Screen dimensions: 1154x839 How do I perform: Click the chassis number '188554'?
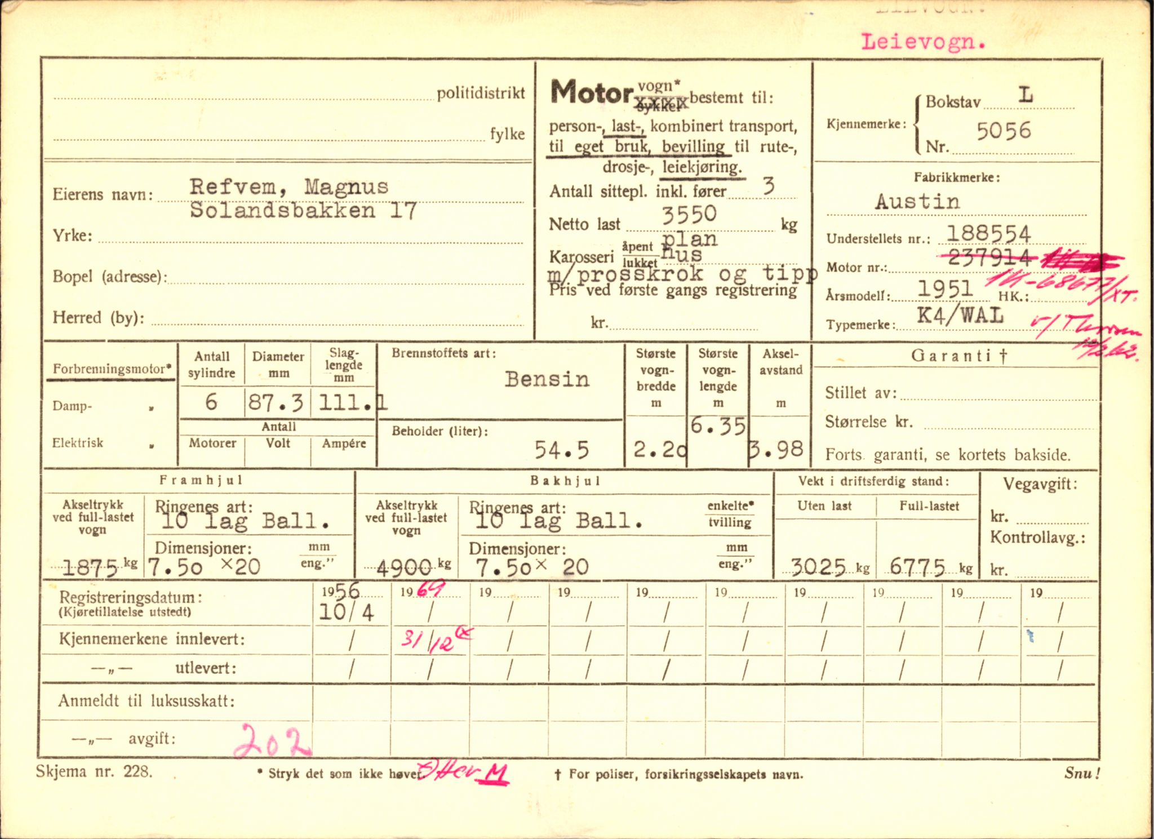point(988,233)
